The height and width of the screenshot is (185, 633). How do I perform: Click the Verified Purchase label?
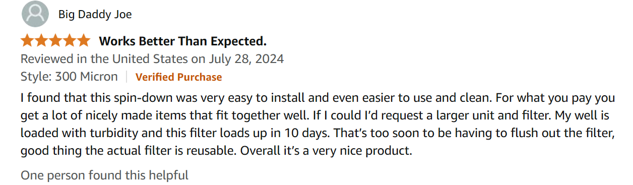point(178,77)
